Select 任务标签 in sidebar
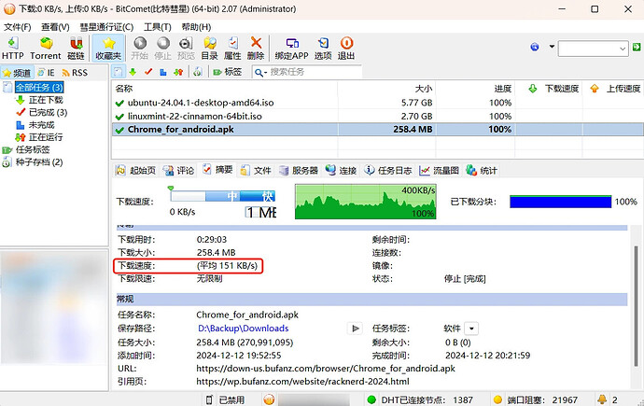Viewport: 644px width, 406px height. click(x=33, y=149)
